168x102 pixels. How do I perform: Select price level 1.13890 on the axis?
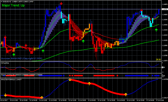click(x=165, y=50)
